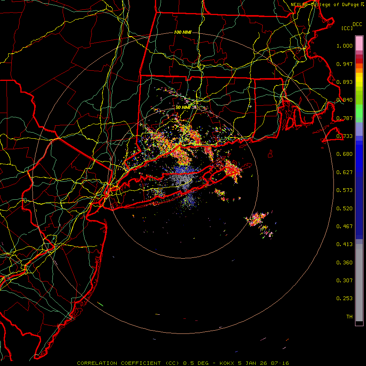Viewport: 366px width, 366px height.
Task: Select the 0.413 scale label
Action: [x=344, y=244]
